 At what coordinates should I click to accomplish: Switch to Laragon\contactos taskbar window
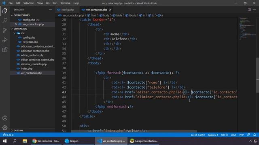pyautogui.click(x=144, y=141)
